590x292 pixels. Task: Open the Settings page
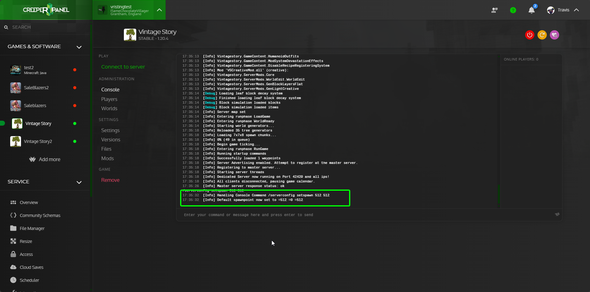(110, 130)
